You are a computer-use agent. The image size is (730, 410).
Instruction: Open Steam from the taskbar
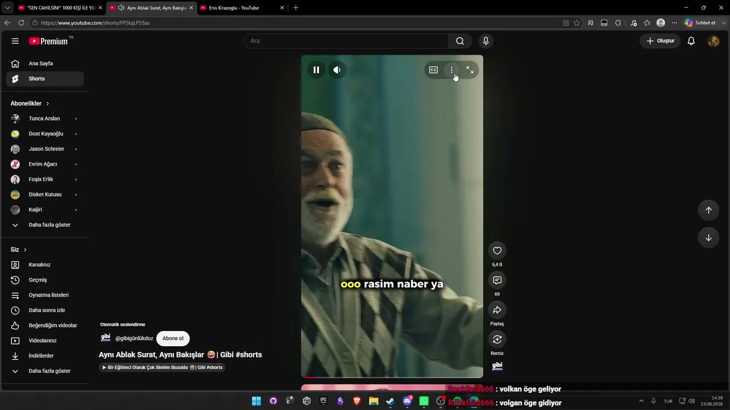[390, 401]
